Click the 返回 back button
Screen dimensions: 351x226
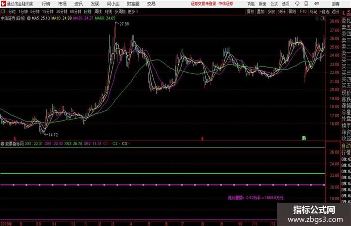(x=335, y=12)
